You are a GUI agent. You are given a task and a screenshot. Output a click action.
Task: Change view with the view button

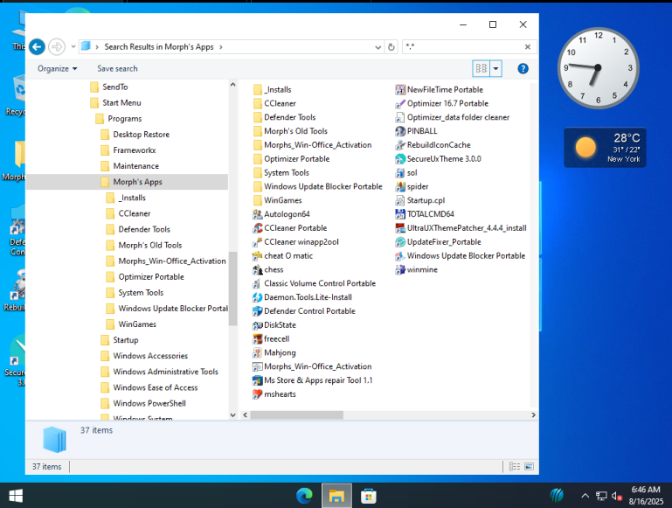[481, 68]
